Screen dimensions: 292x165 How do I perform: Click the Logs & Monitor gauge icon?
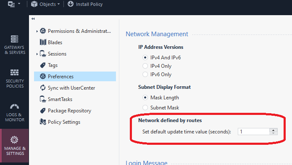pos(14,106)
